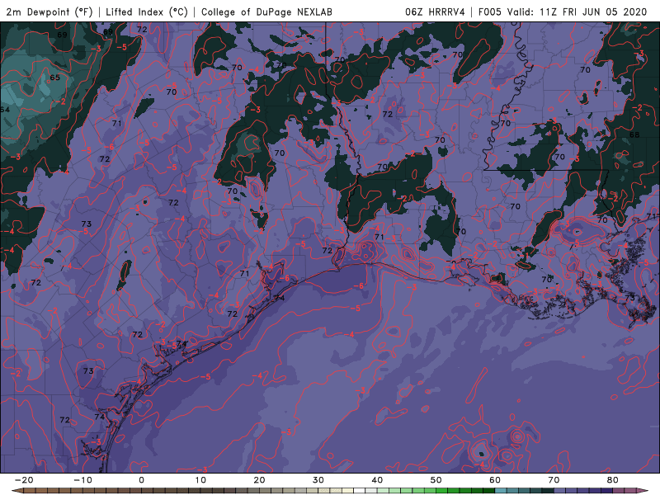Click the '65' dewpoint value on the map
The width and height of the screenshot is (660, 495).
[x=54, y=78]
